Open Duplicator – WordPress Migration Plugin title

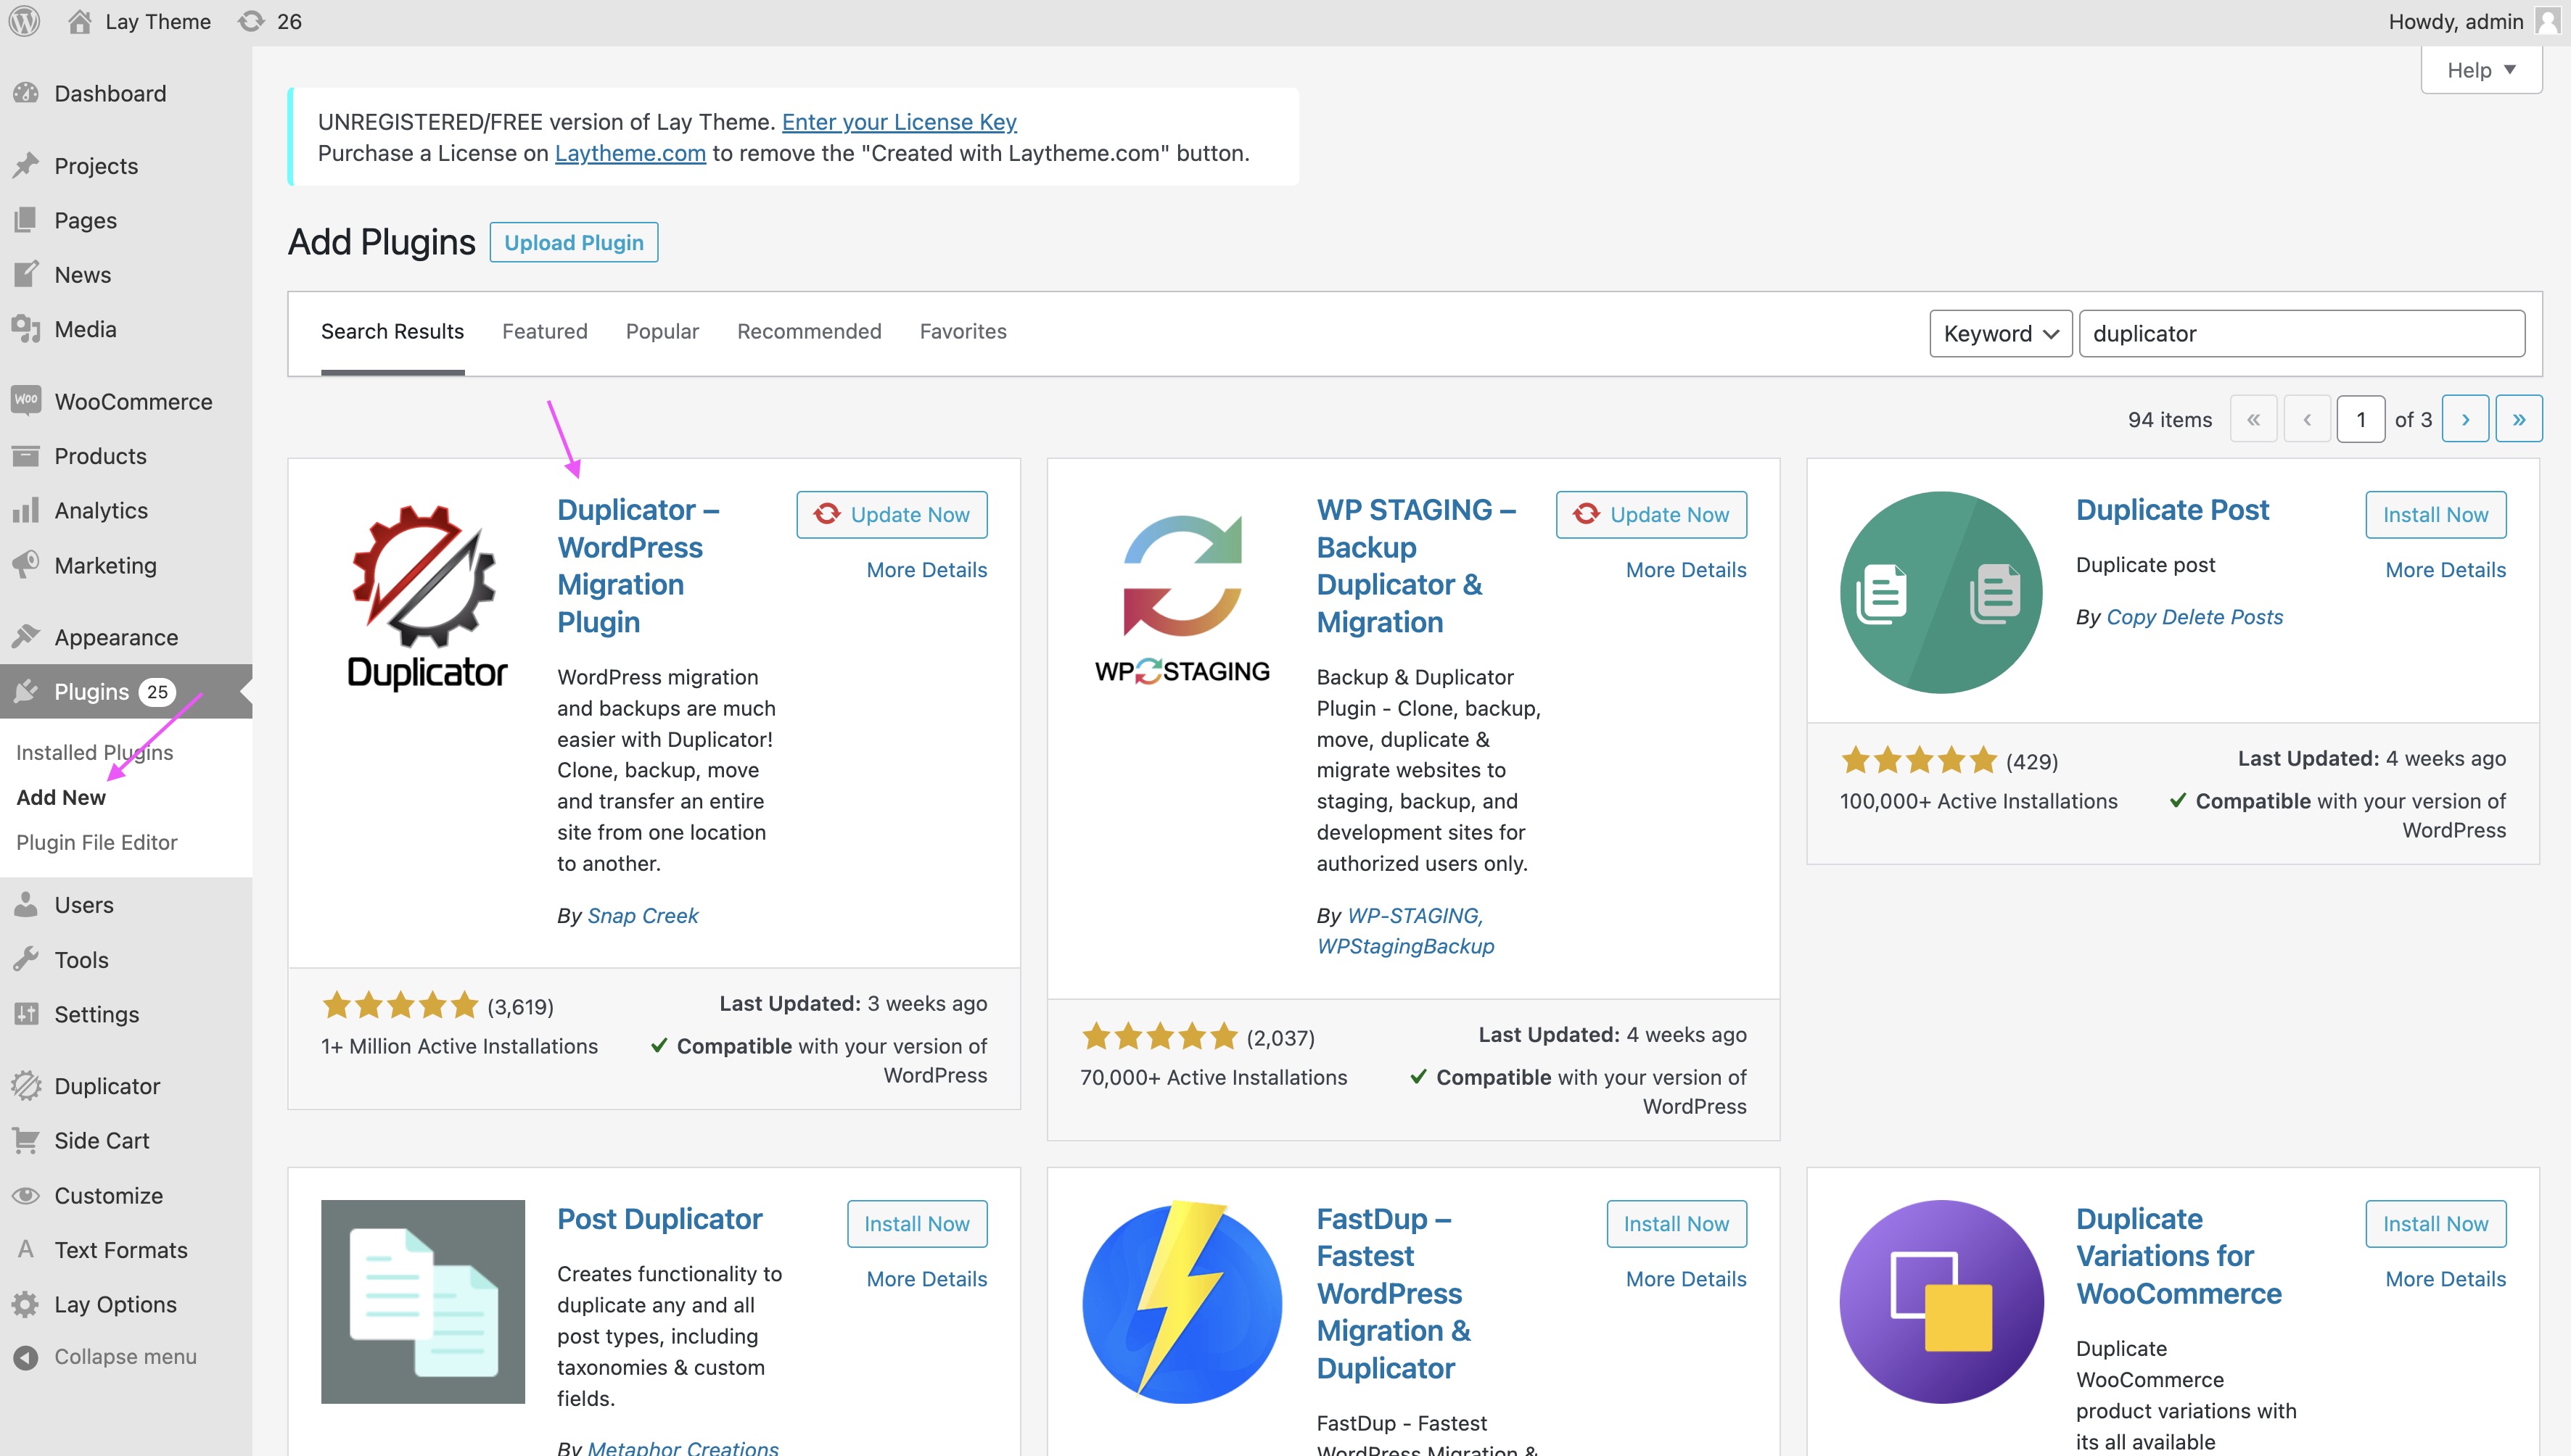(x=638, y=565)
